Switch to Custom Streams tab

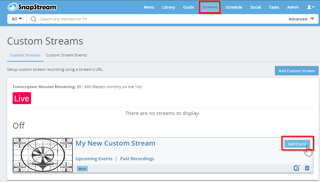point(25,55)
